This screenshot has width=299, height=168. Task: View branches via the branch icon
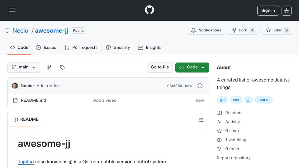tap(49, 68)
